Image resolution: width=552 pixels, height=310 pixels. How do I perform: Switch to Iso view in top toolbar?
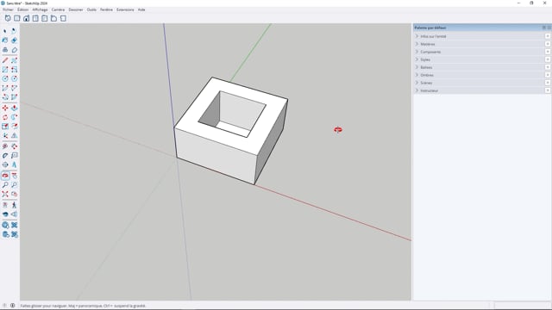[x=8, y=18]
